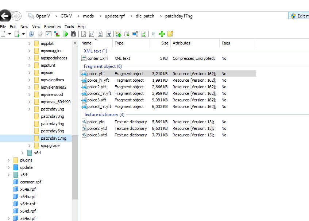Viewport: 309px width, 221px height.
Task: Click the pencil edit document icon
Action: tap(84, 34)
